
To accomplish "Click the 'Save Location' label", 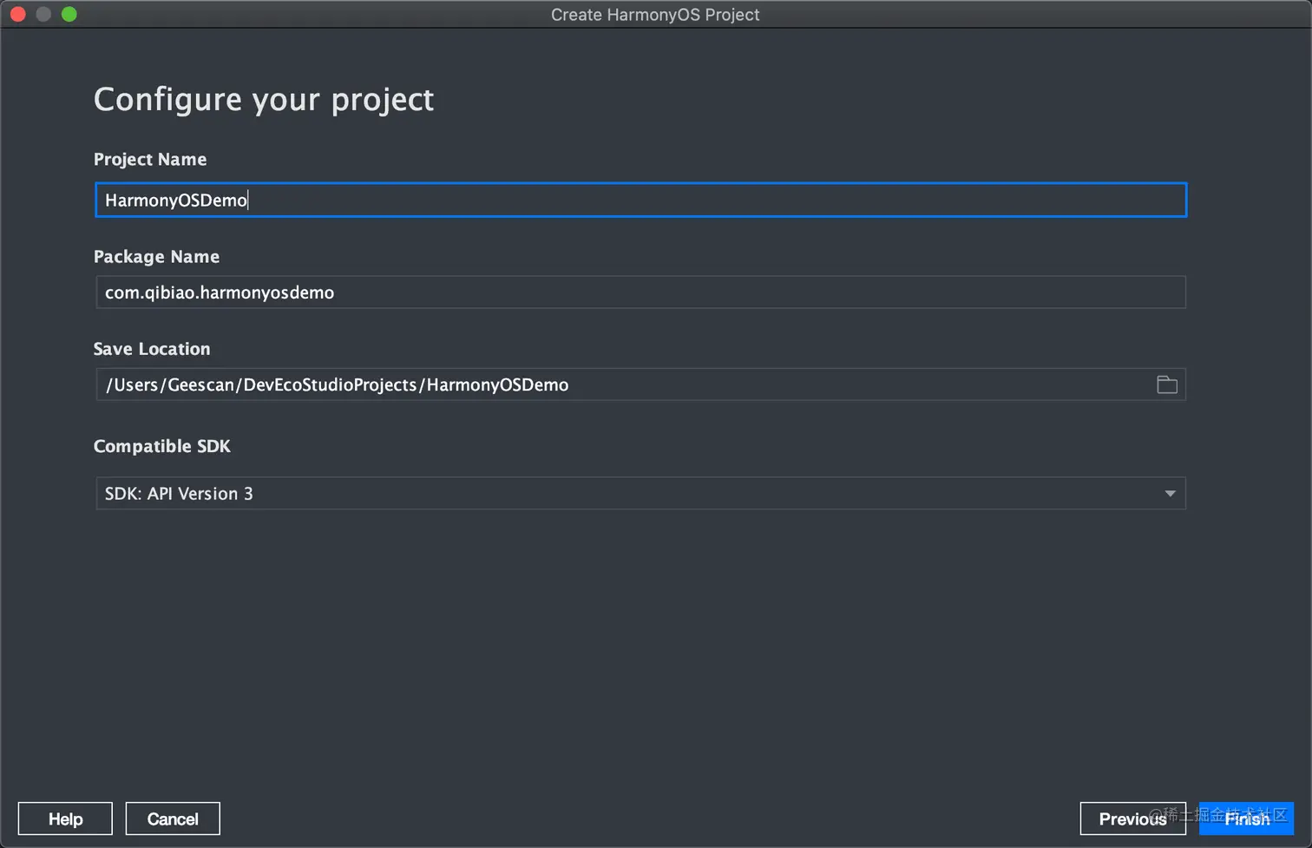I will (152, 348).
